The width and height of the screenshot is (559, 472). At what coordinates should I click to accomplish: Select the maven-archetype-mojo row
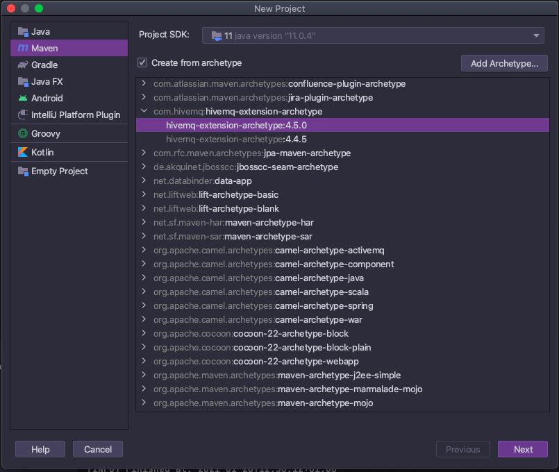pos(342,403)
